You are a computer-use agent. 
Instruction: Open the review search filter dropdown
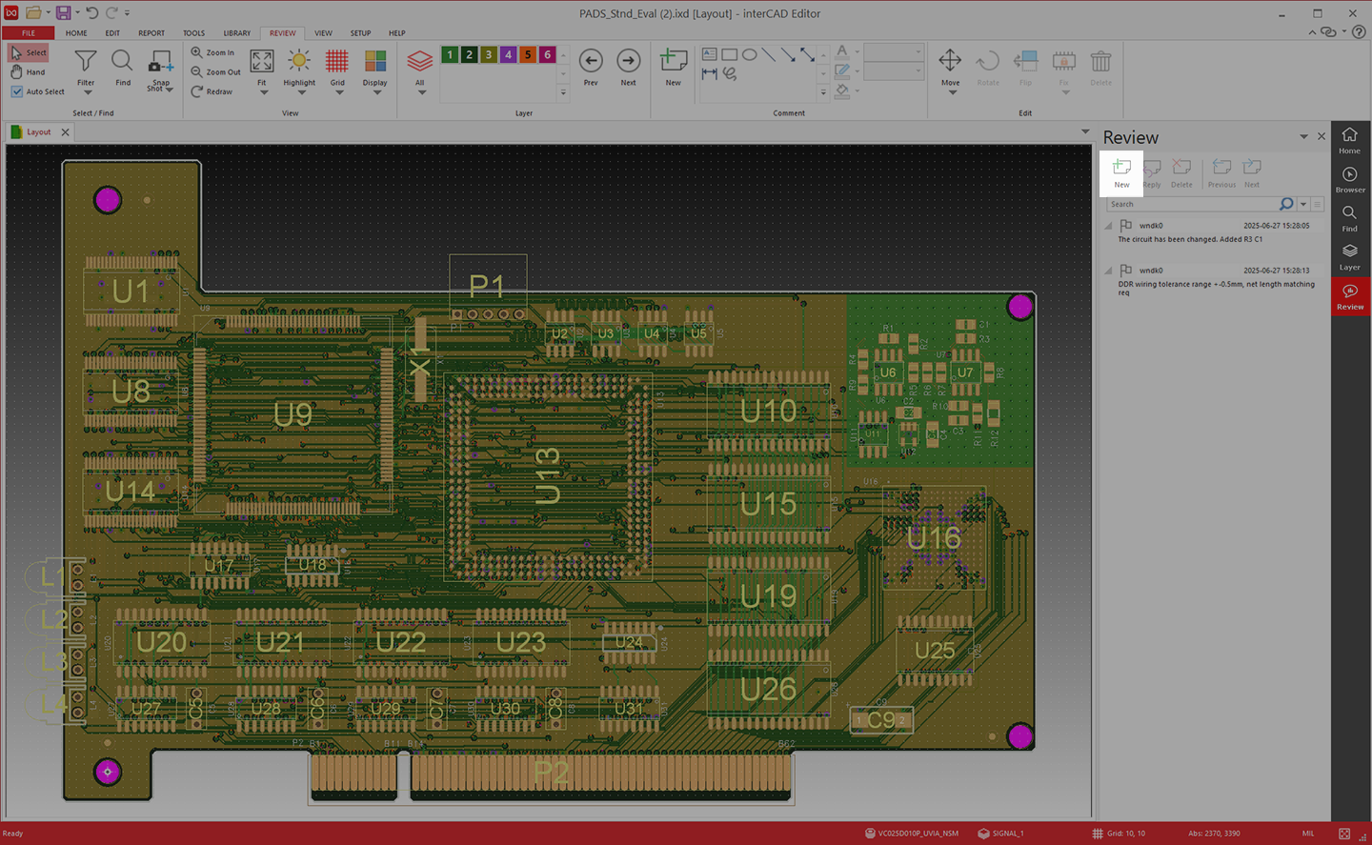point(1303,204)
